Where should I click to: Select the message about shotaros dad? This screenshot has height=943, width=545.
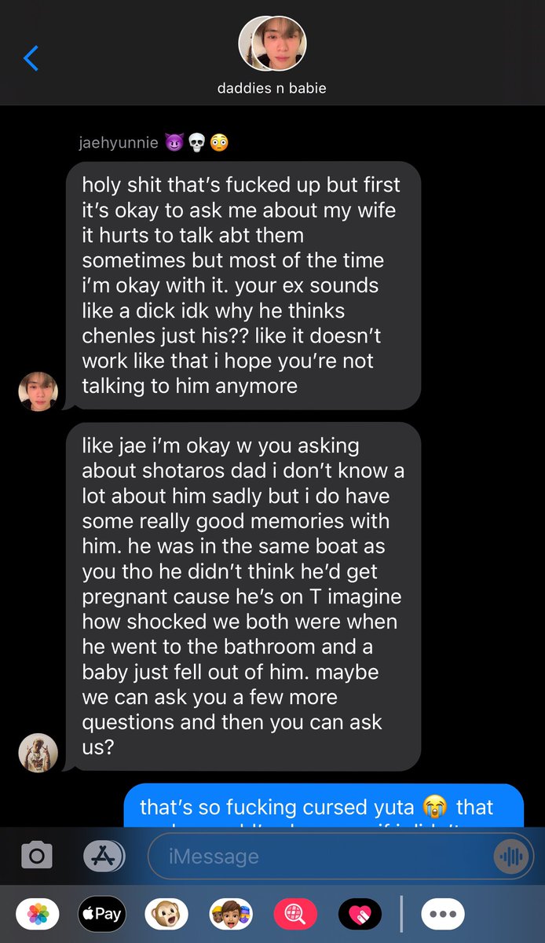(x=243, y=596)
